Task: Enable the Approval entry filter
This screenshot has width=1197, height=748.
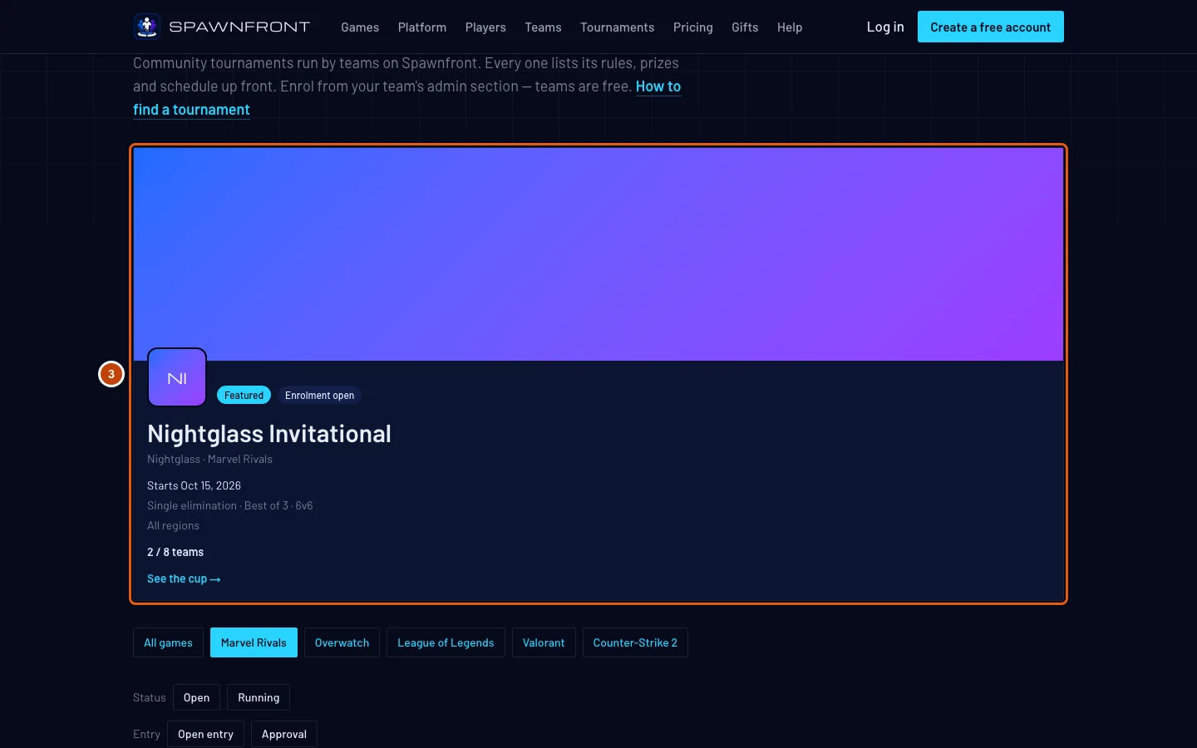Action: pyautogui.click(x=284, y=734)
